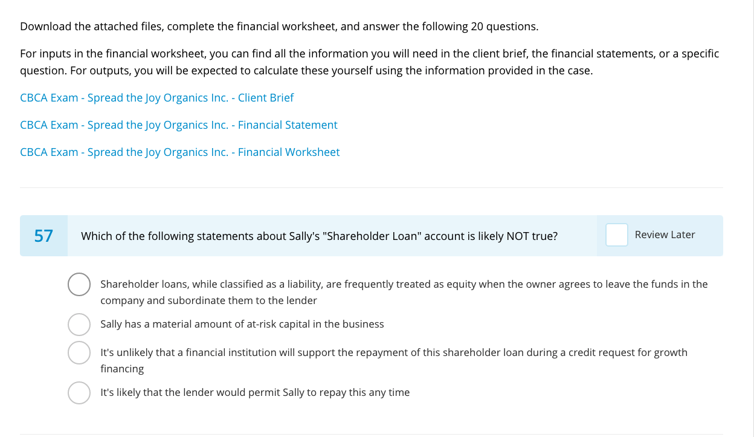Click the Review Later text label
The height and width of the screenshot is (437, 754).
coord(665,235)
